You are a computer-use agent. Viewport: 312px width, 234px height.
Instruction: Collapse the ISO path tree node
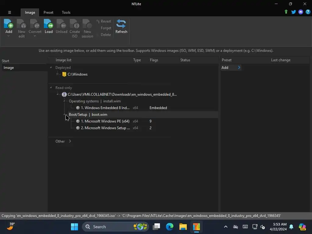58,94
